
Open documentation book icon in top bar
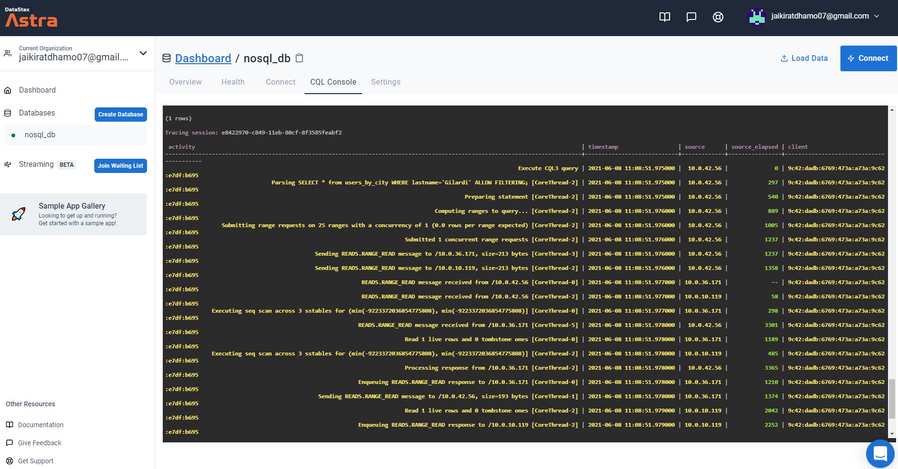click(664, 16)
